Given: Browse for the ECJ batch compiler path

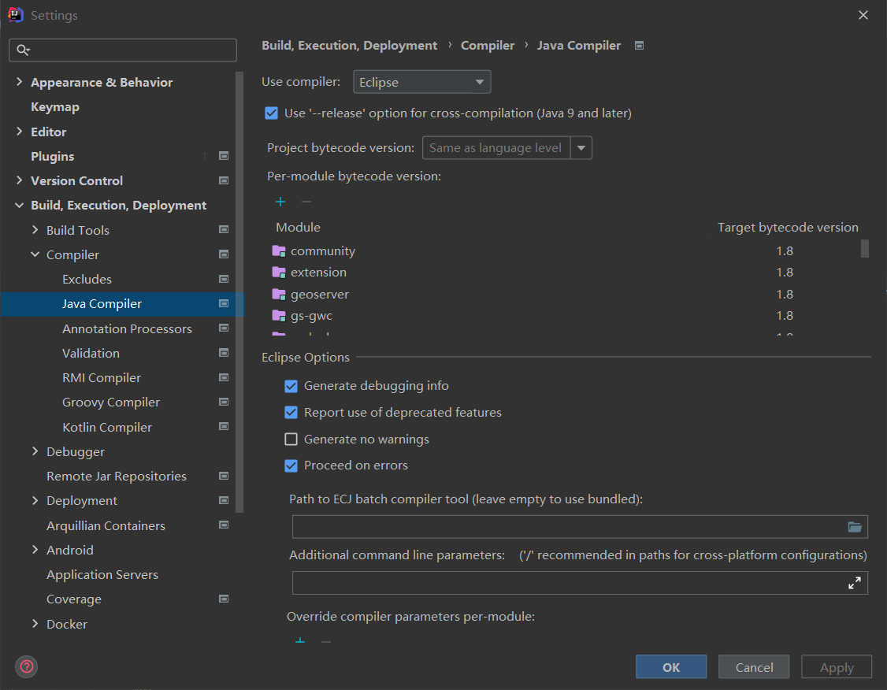Looking at the screenshot, I should 855,527.
